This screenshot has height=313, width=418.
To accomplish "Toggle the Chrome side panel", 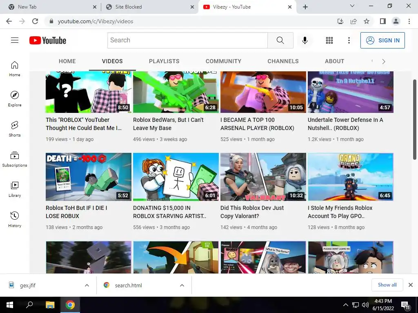I will [x=383, y=21].
